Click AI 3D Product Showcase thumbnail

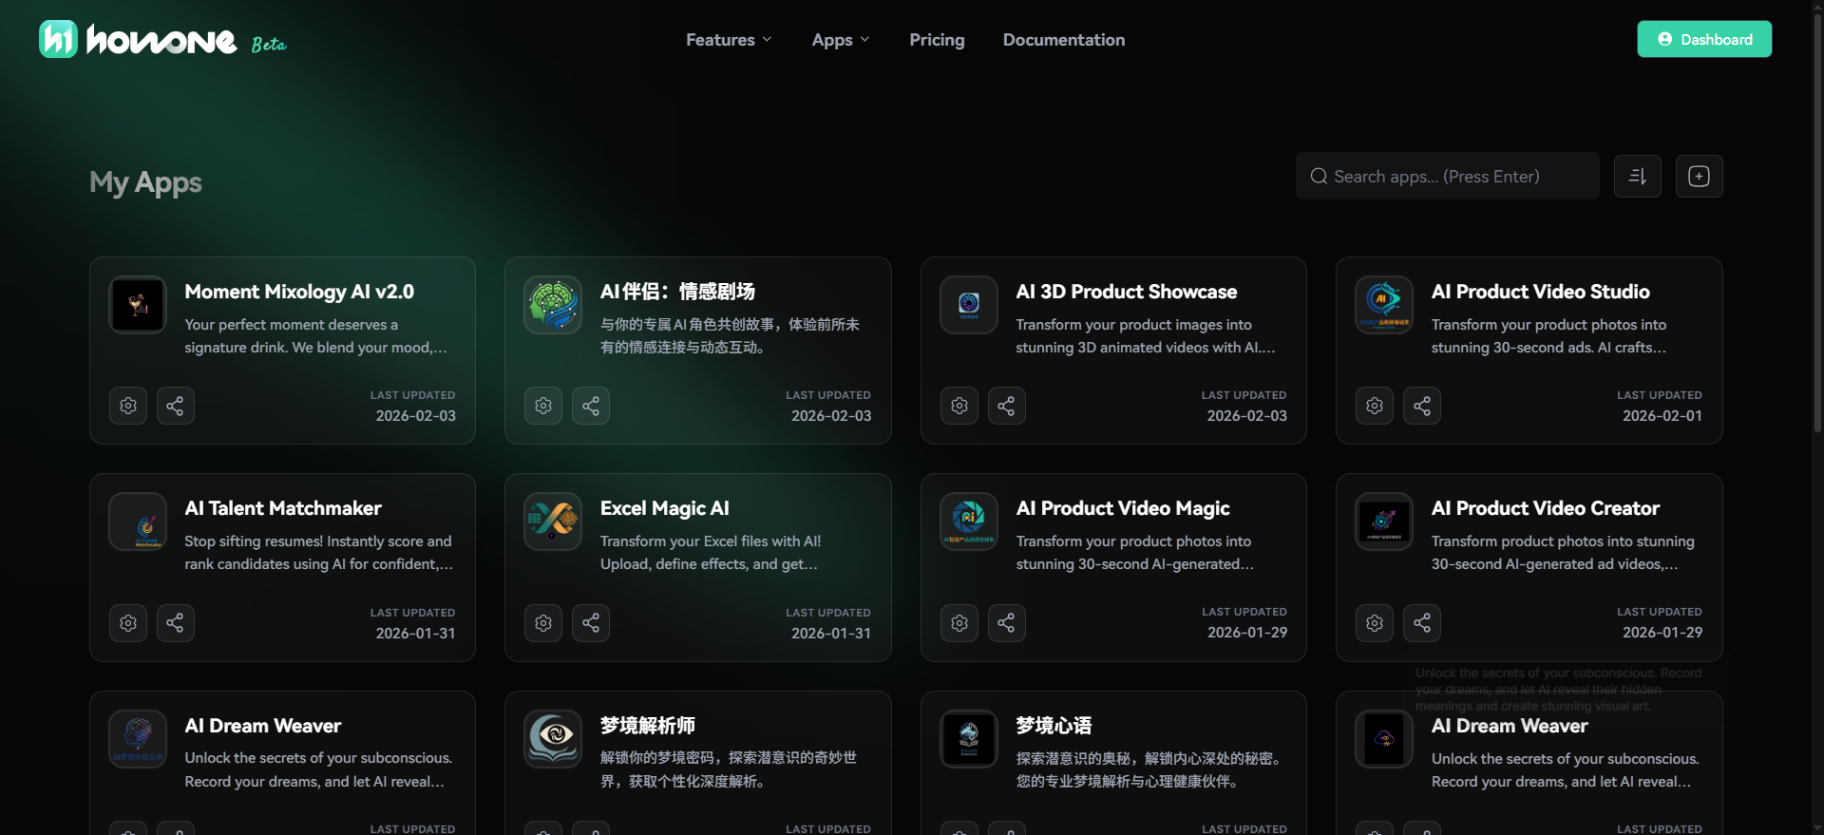click(x=969, y=305)
